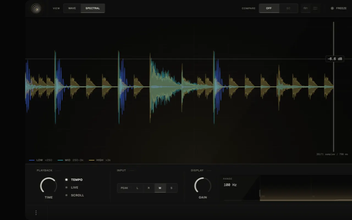The height and width of the screenshot is (220, 352).
Task: Toggle the High >3k band legend
Action: (x=100, y=160)
